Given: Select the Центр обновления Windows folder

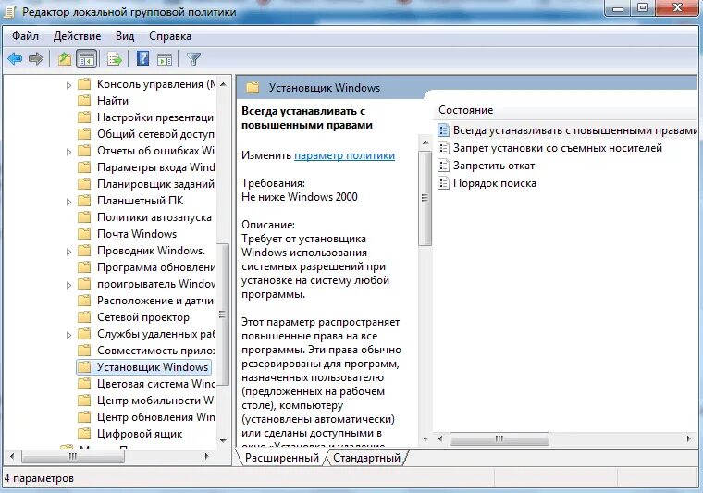Looking at the screenshot, I should tap(155, 417).
